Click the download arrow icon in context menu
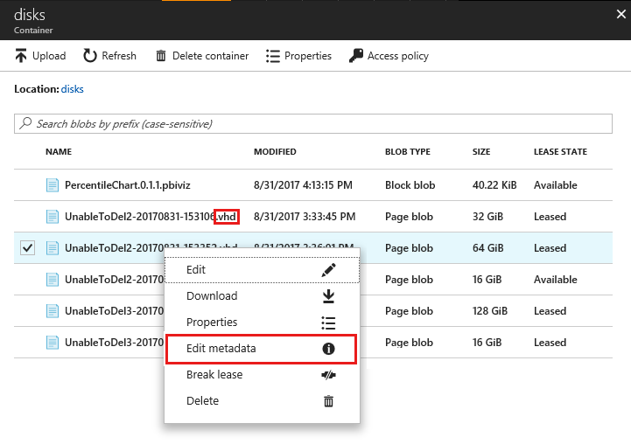The image size is (631, 444). [329, 296]
